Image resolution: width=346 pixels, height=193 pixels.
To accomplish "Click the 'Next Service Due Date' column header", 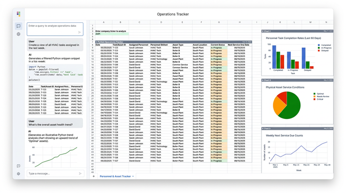I will coord(238,45).
